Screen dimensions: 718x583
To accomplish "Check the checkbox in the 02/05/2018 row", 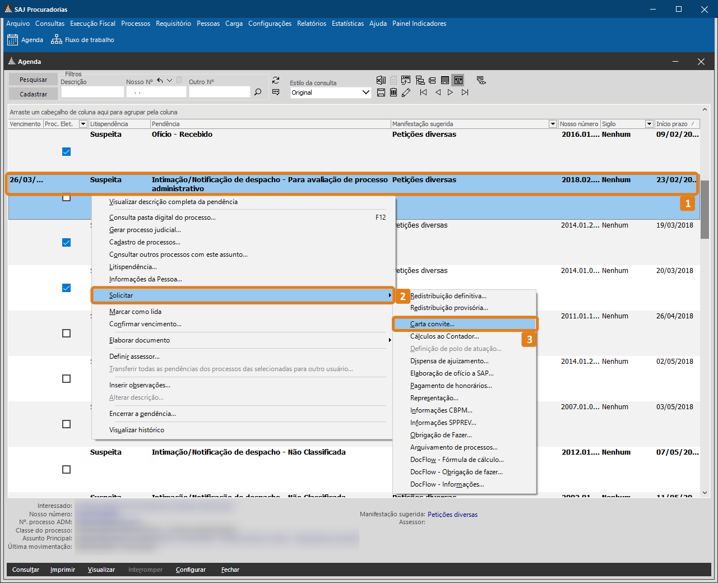I will pyautogui.click(x=66, y=379).
